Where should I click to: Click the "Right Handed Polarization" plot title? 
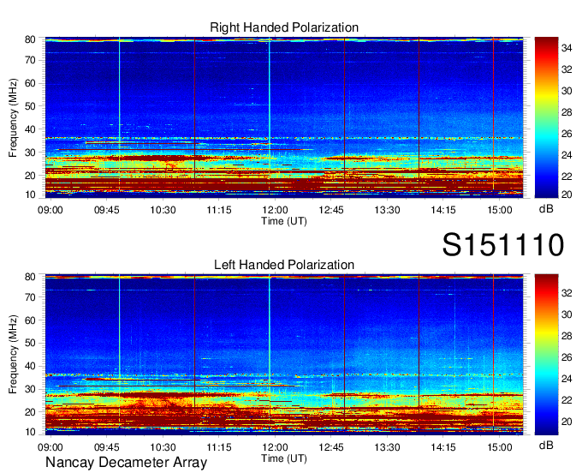[284, 27]
